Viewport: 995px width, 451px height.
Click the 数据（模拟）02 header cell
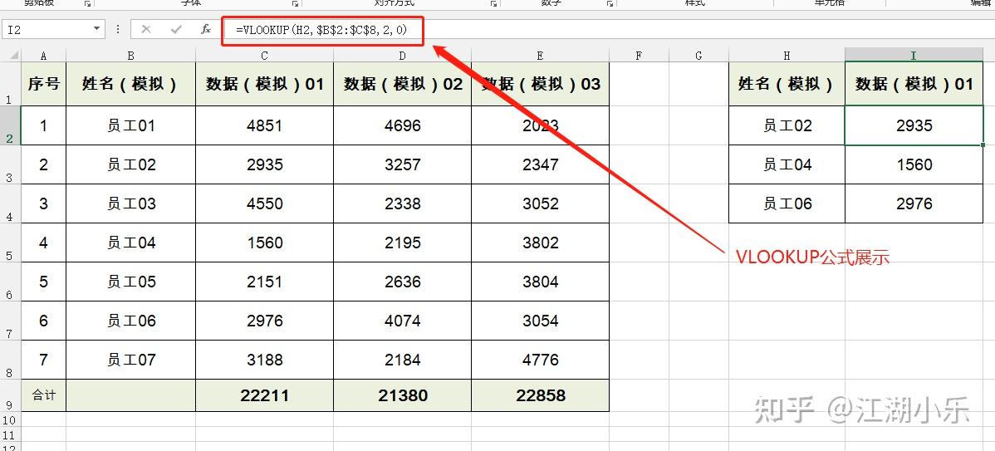(x=402, y=84)
